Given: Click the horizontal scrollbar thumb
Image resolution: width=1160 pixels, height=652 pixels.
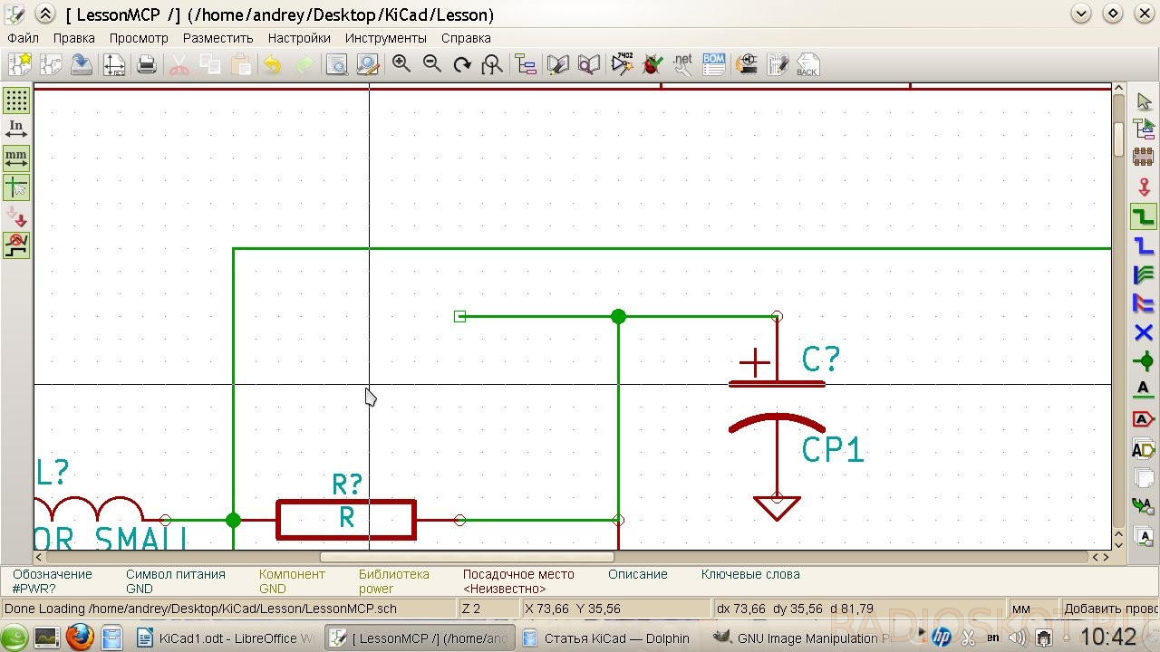Looking at the screenshot, I should point(467,557).
